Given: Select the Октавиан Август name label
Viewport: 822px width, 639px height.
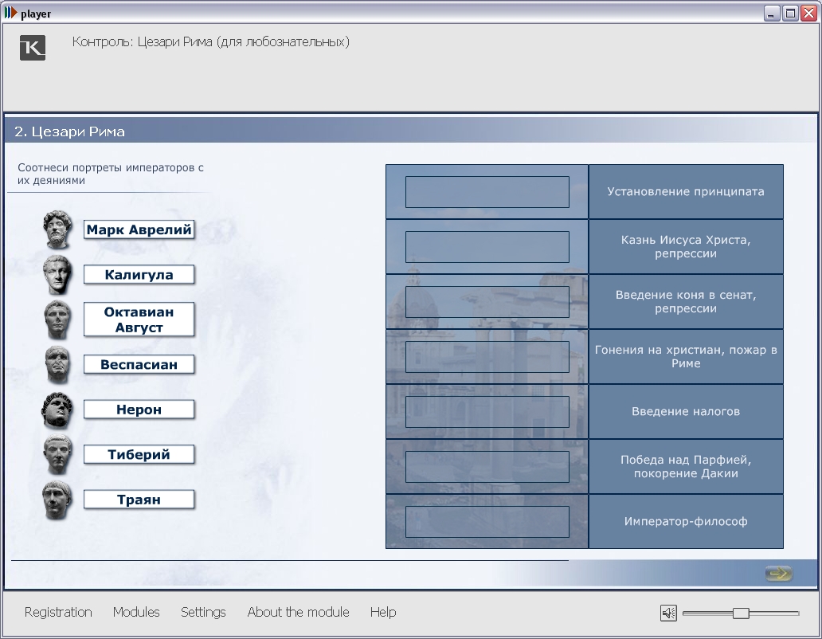Looking at the screenshot, I should pos(139,319).
